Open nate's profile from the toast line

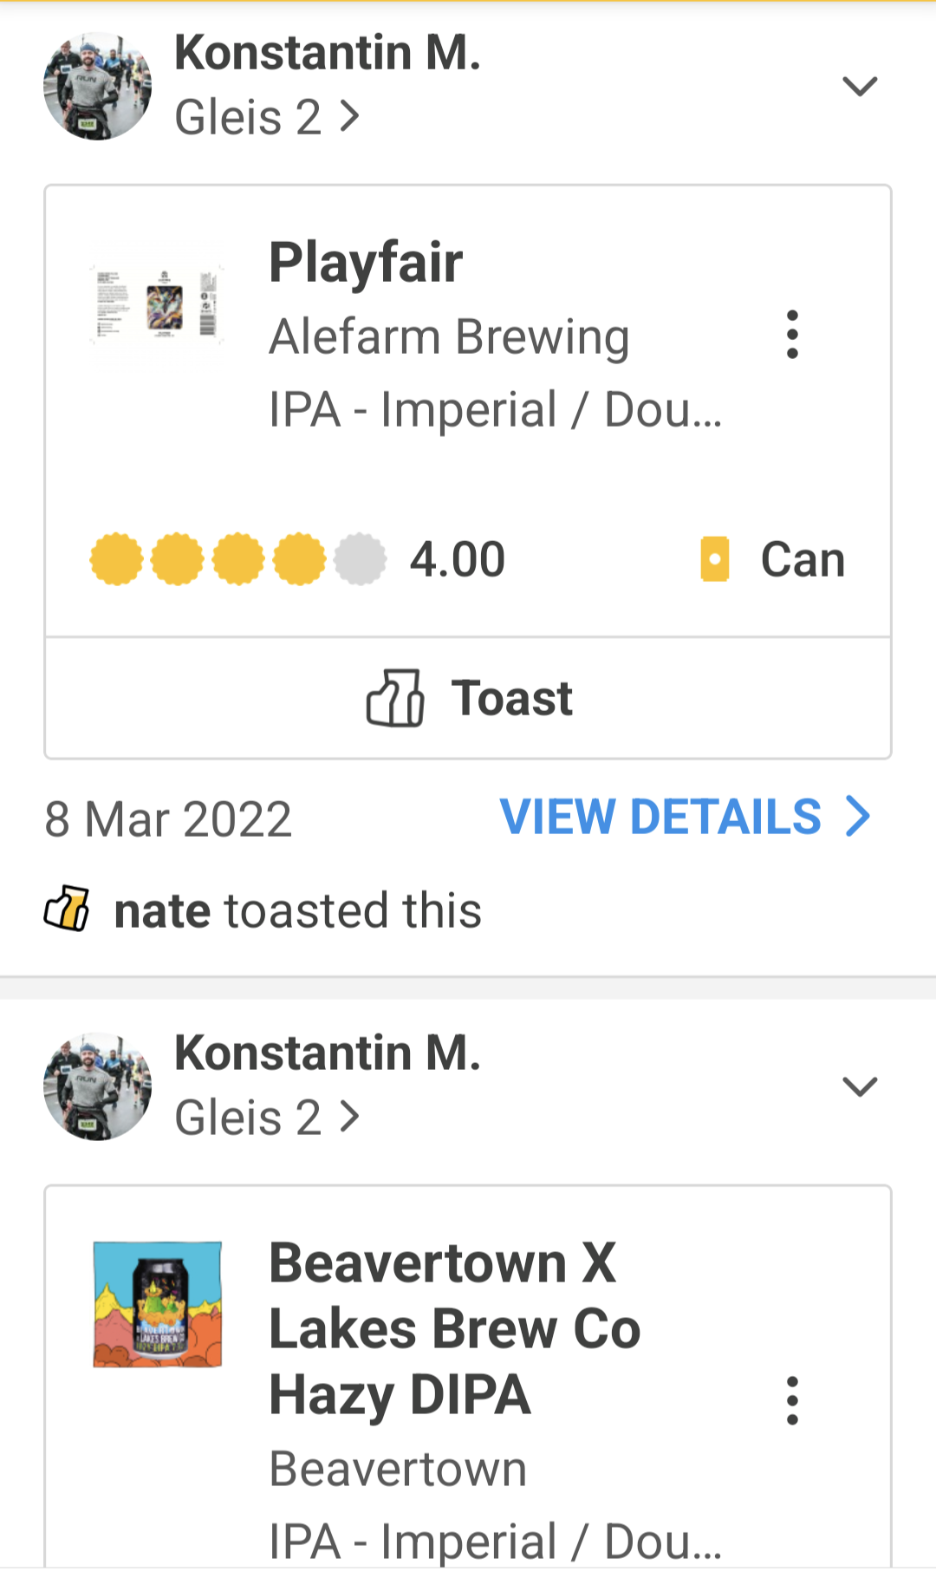point(162,911)
